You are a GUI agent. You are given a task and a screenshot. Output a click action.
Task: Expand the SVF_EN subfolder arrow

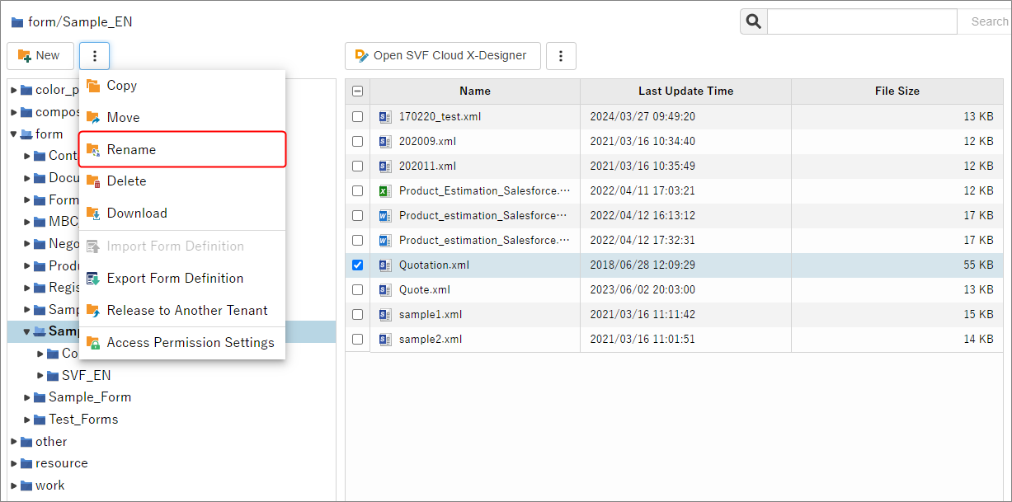tap(40, 376)
